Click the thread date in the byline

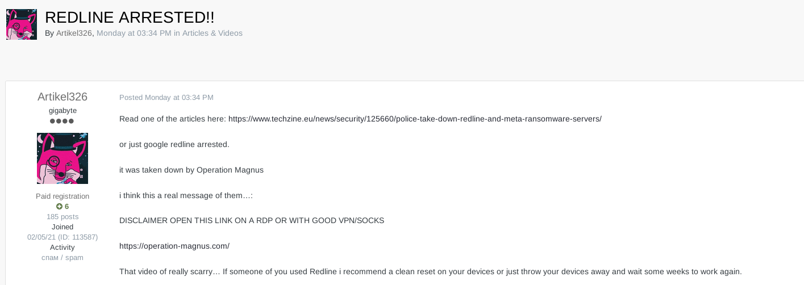point(134,33)
